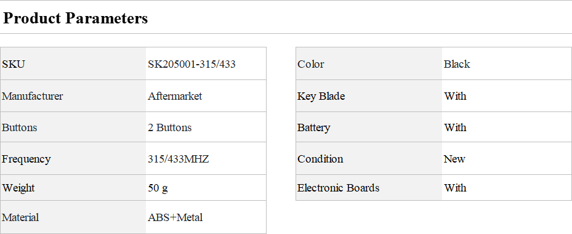
Task: Click the Battery label cell
Action: tap(369, 127)
